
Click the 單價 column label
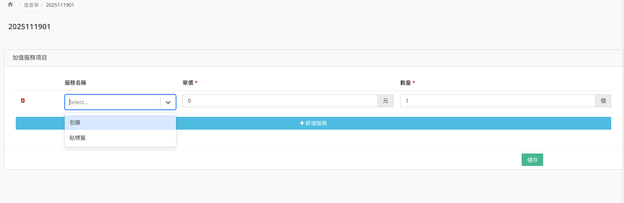[188, 83]
